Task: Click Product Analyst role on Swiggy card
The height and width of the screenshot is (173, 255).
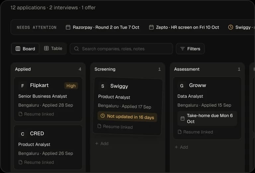Action: [x=114, y=97]
